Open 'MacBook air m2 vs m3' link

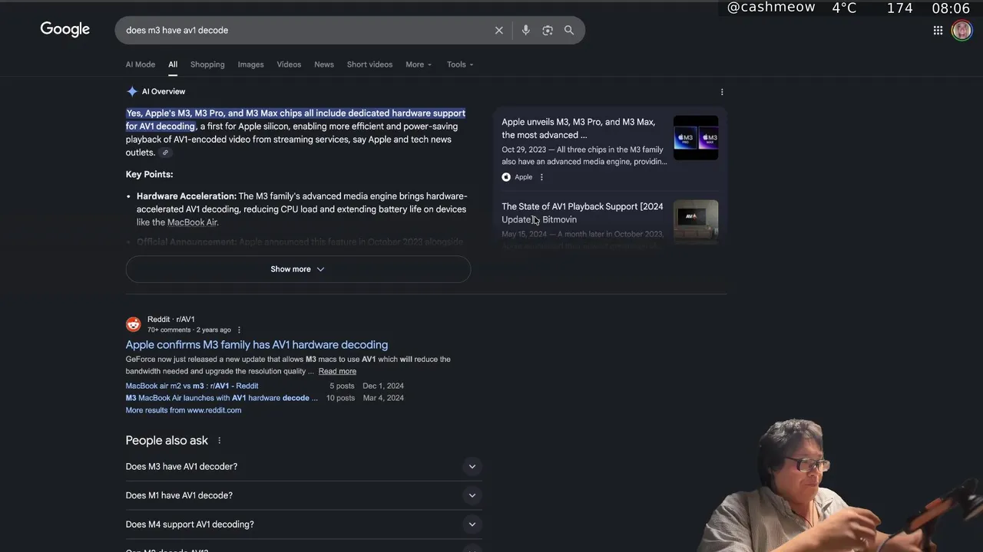click(192, 386)
